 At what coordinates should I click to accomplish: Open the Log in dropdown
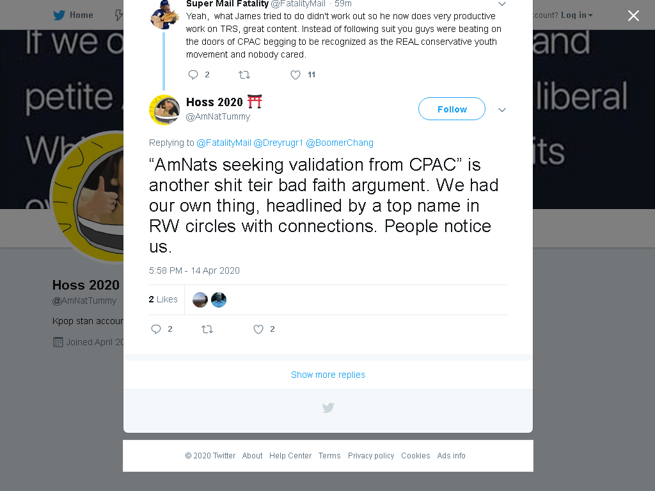click(577, 15)
